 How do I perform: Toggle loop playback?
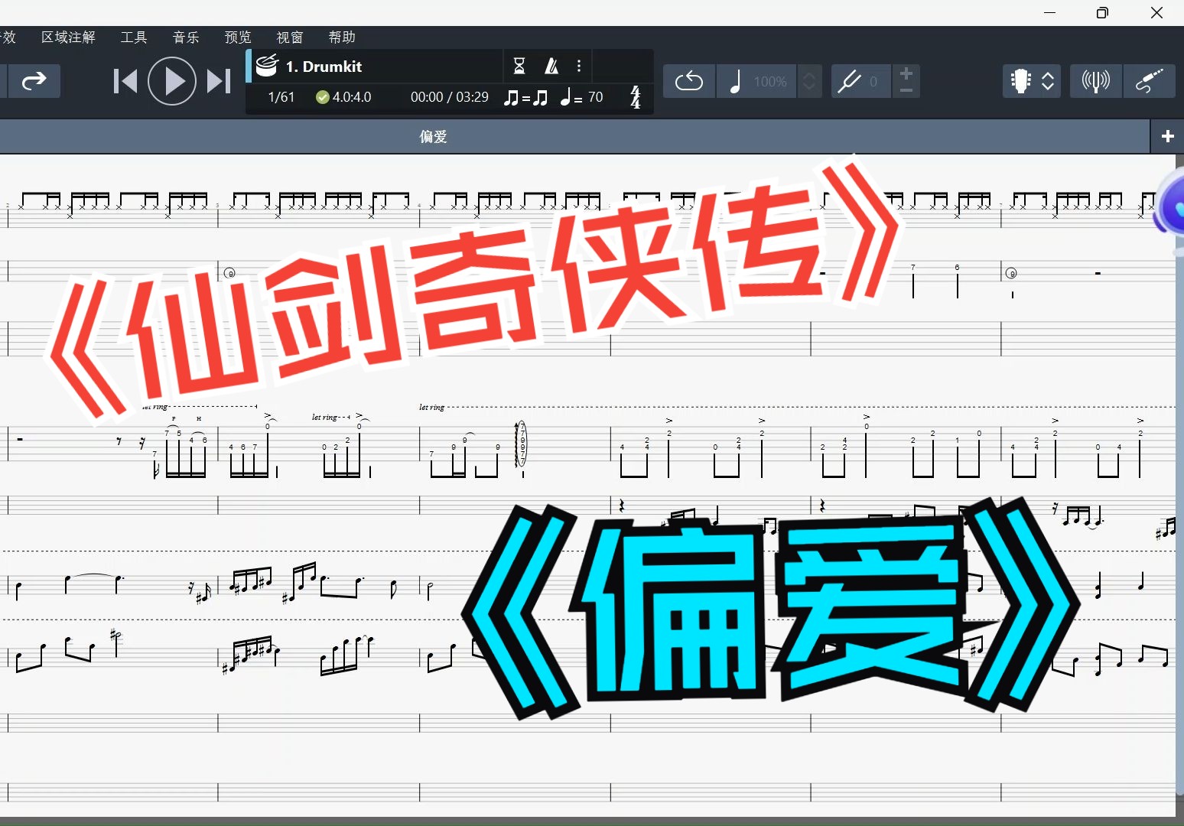coord(689,81)
